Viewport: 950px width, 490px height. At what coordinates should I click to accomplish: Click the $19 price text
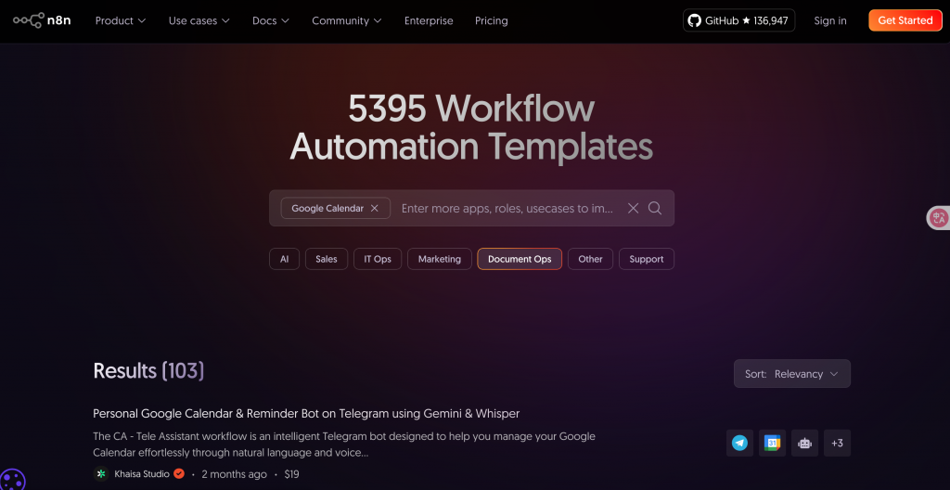[x=291, y=474]
